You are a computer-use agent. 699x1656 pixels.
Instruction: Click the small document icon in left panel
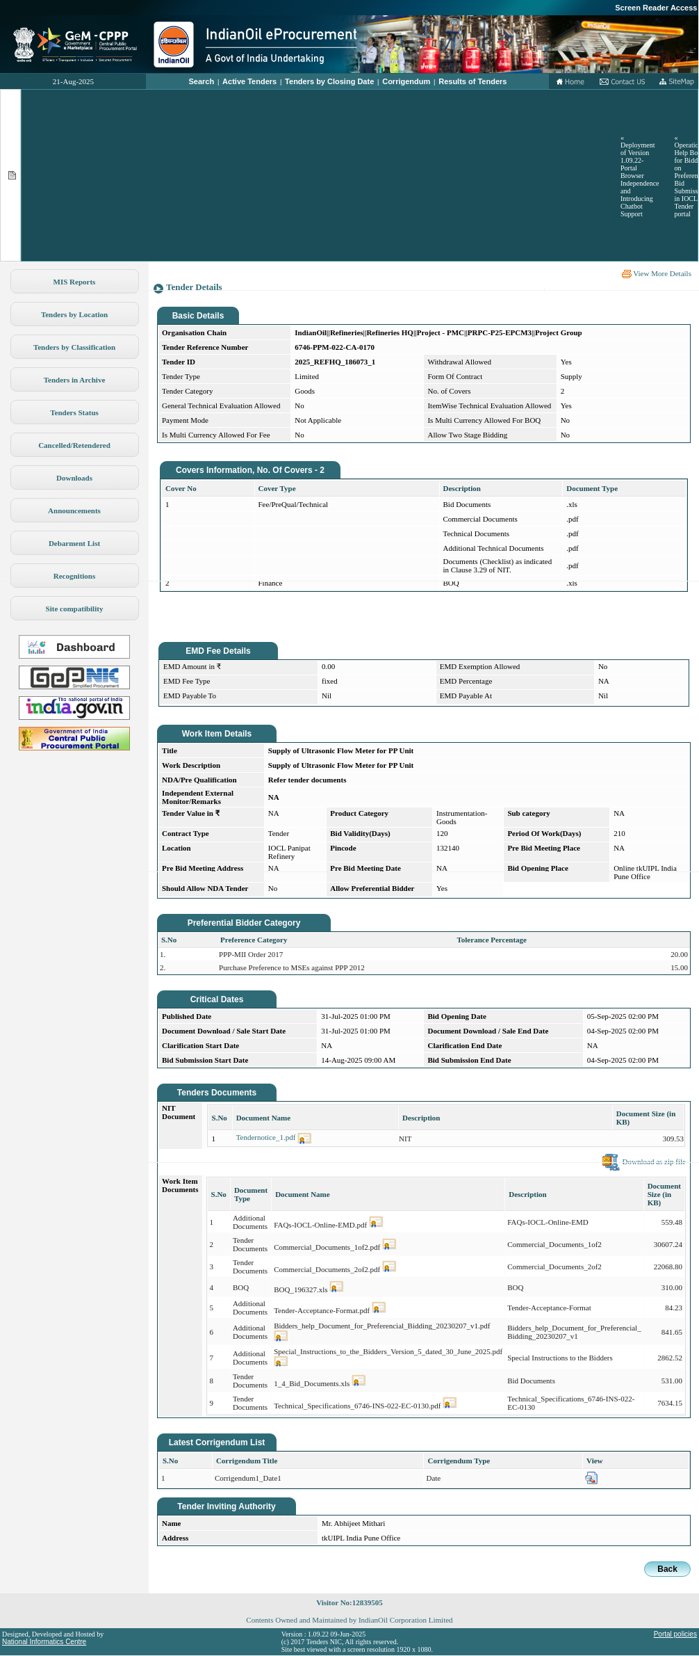(12, 175)
